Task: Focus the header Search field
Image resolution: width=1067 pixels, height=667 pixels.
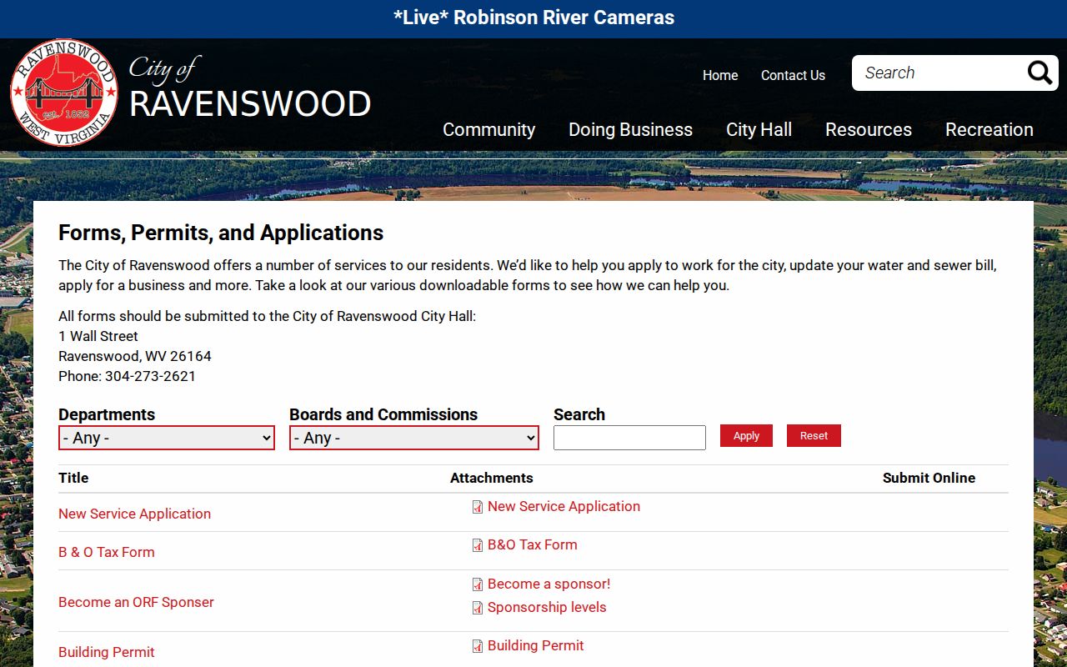Action: [938, 73]
